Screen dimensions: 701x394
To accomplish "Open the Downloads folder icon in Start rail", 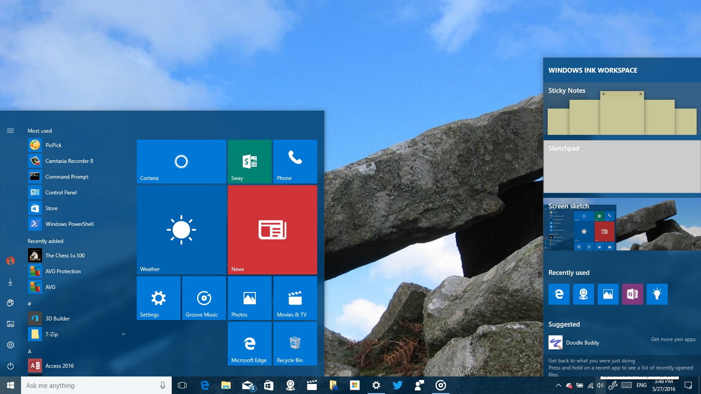I will pos(11,282).
